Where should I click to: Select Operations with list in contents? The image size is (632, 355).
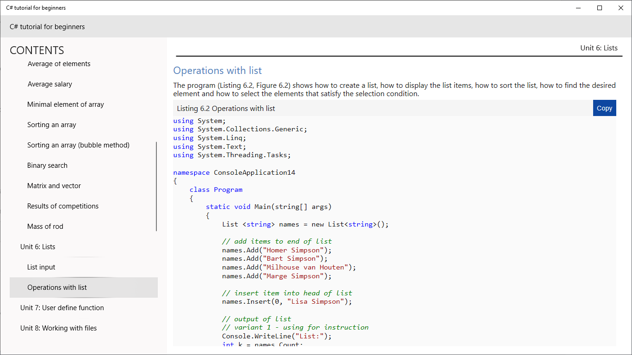click(x=57, y=288)
